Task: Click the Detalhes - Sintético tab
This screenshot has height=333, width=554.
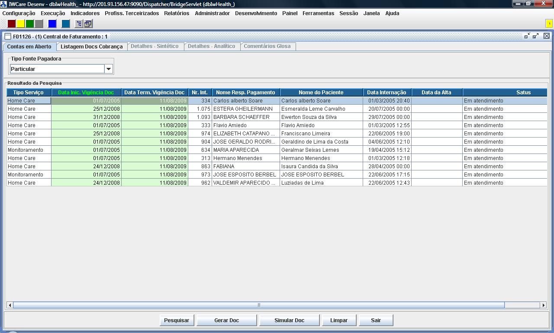Action: [155, 46]
